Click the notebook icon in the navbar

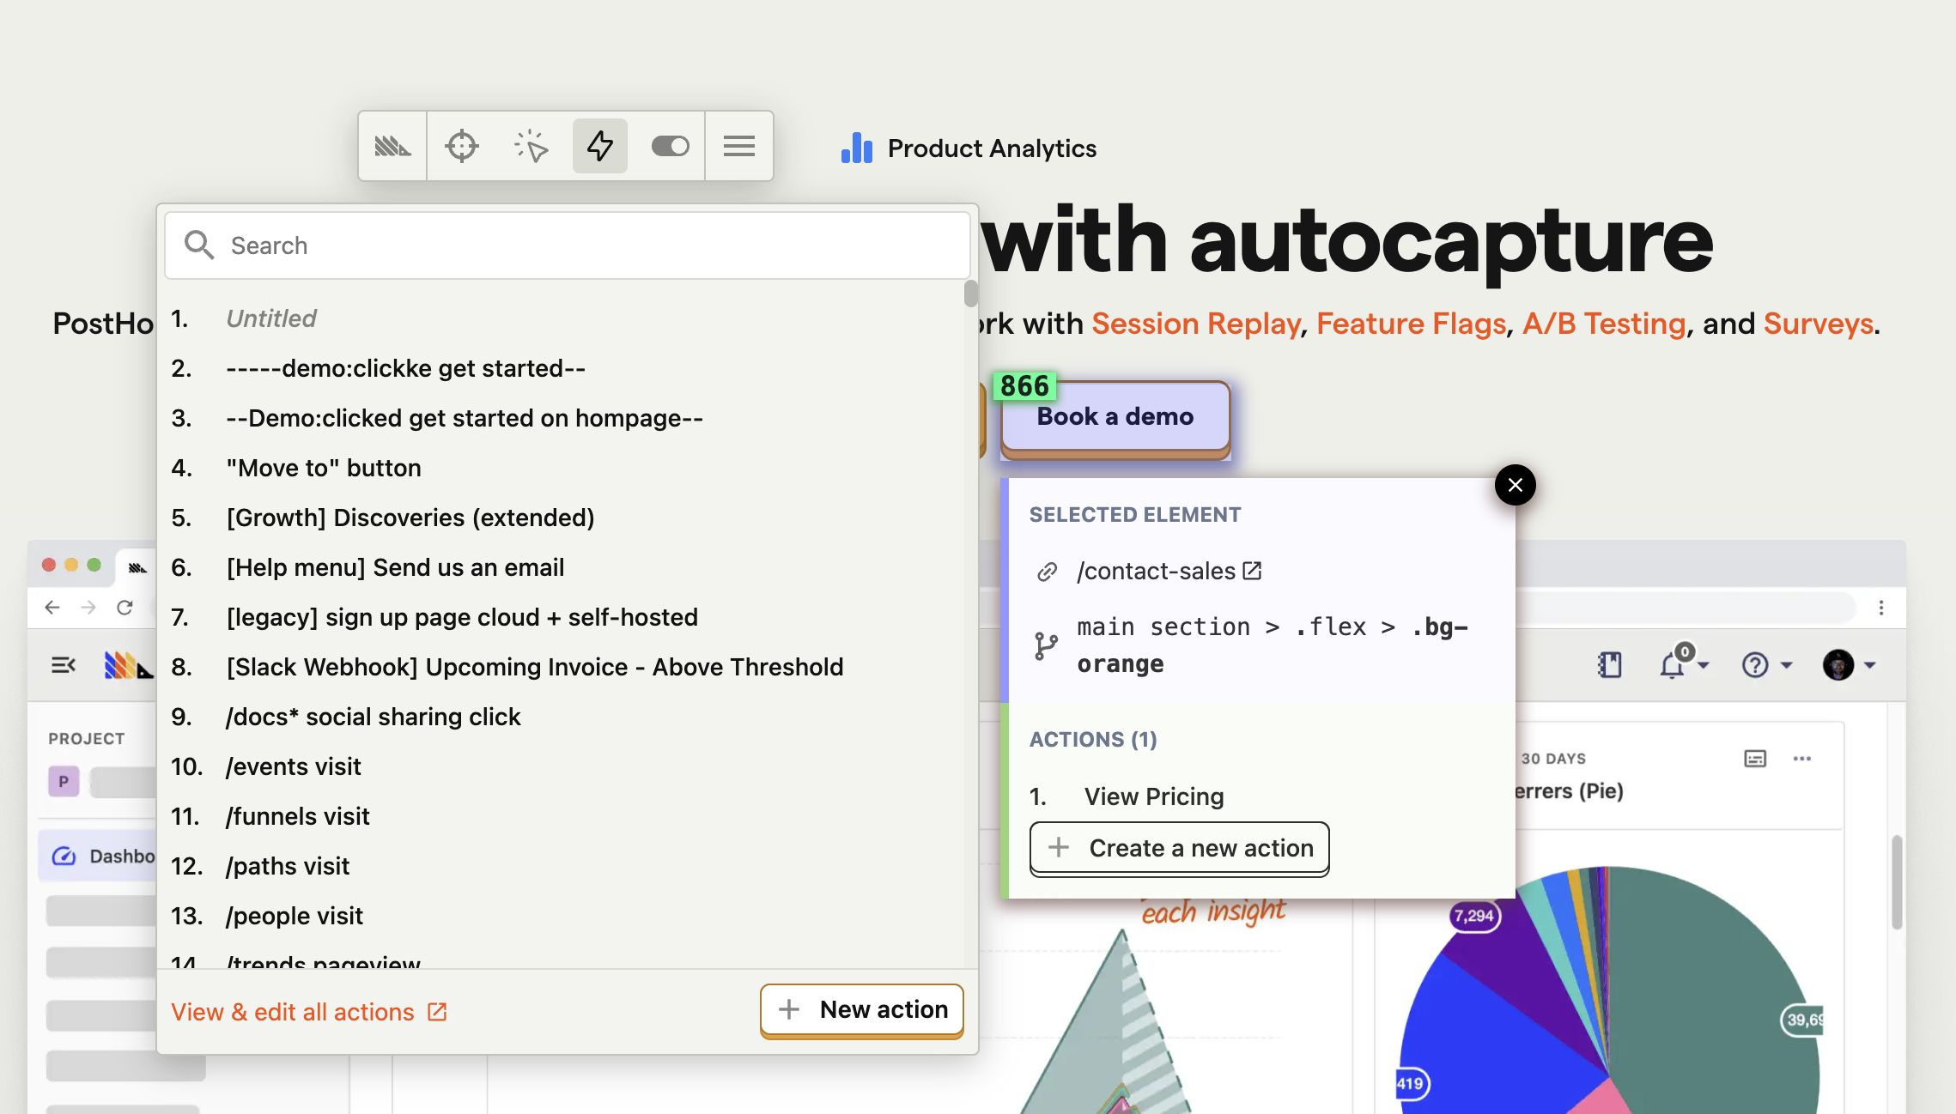click(1611, 664)
